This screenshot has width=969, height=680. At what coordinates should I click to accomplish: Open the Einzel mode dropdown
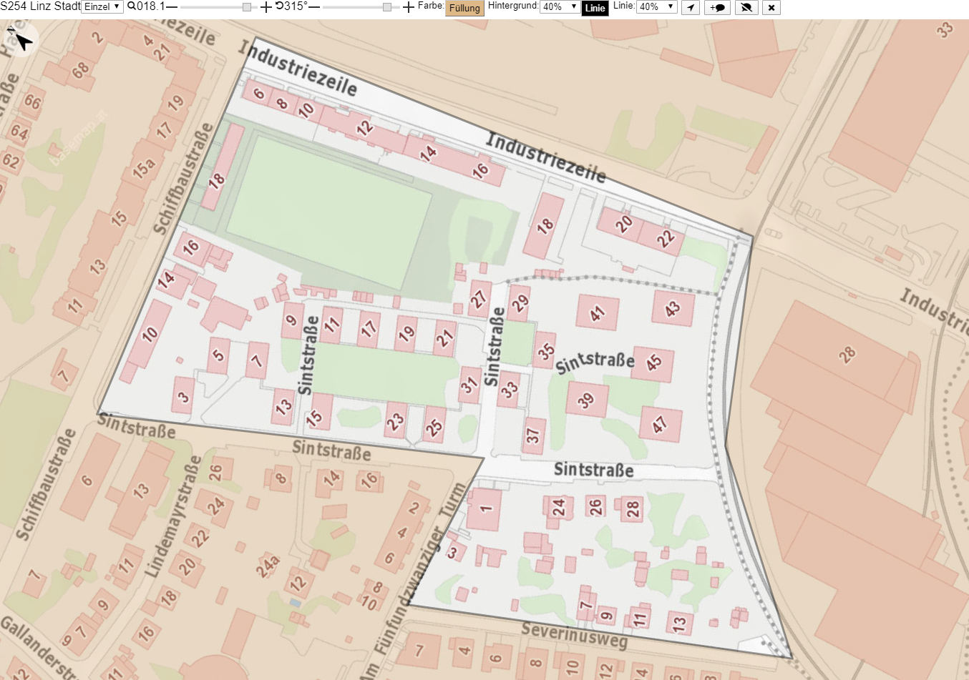tap(102, 6)
